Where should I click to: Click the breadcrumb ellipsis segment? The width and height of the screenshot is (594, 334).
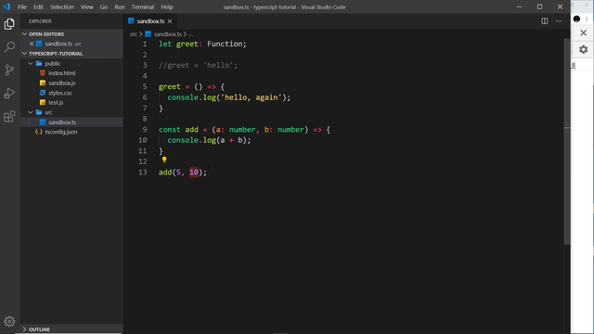point(190,34)
